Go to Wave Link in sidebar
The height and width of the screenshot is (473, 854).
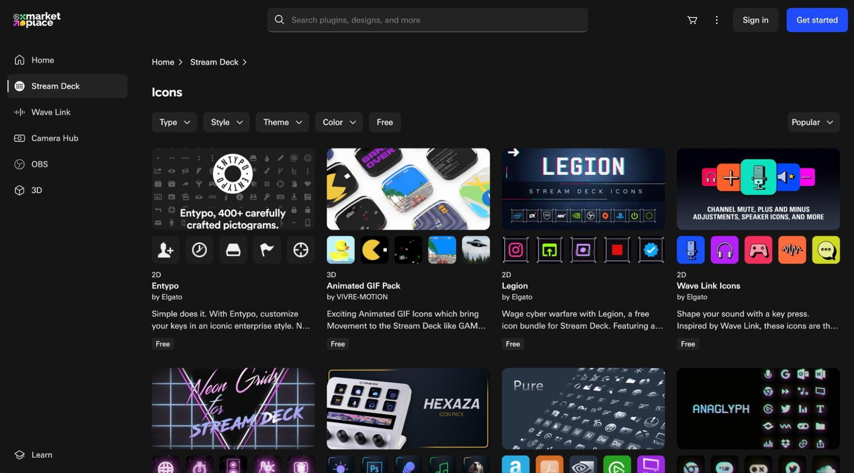click(51, 112)
